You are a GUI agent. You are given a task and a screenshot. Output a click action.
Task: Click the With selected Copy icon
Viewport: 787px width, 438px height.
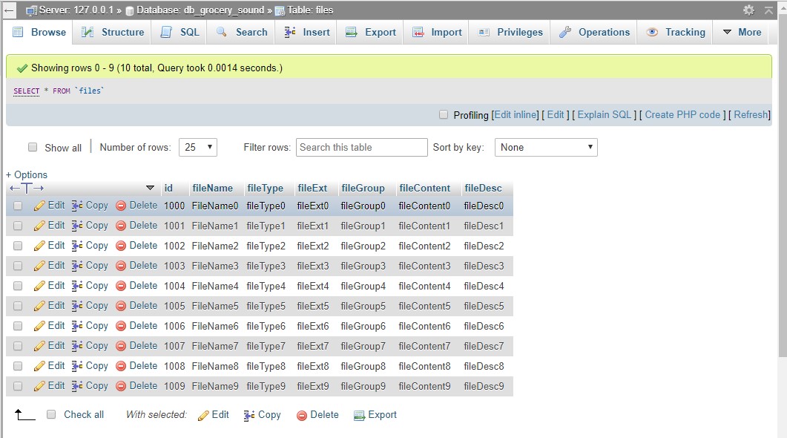(x=249, y=416)
